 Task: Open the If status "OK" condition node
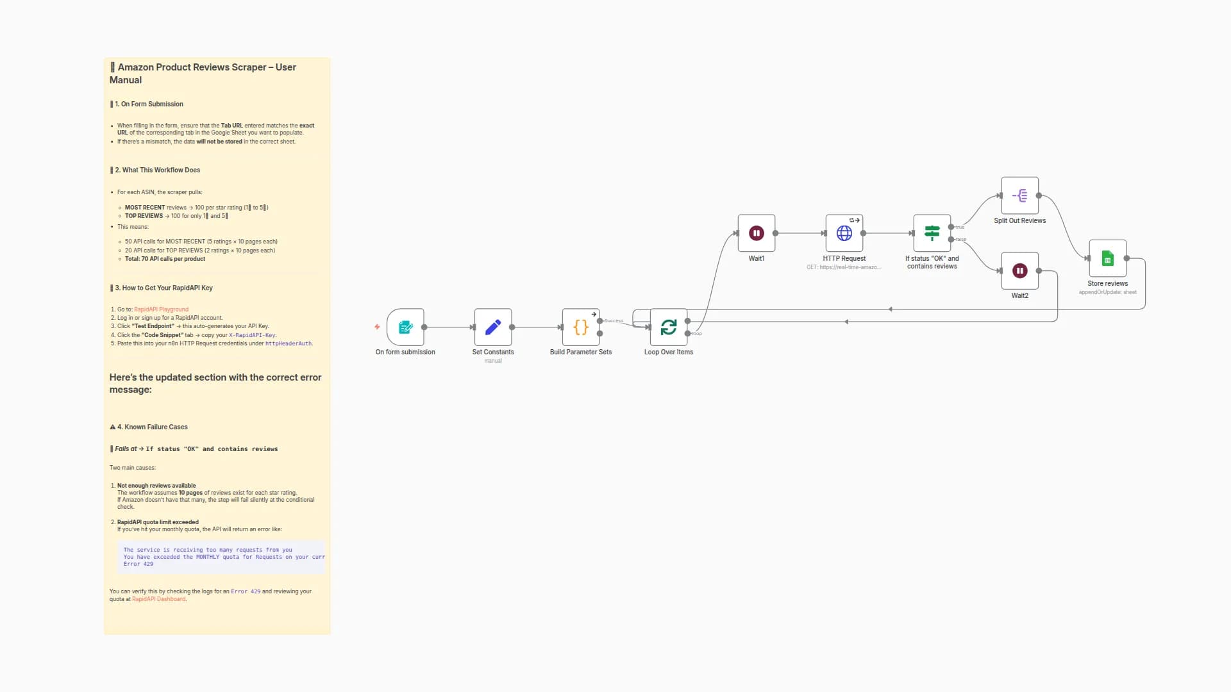point(931,233)
